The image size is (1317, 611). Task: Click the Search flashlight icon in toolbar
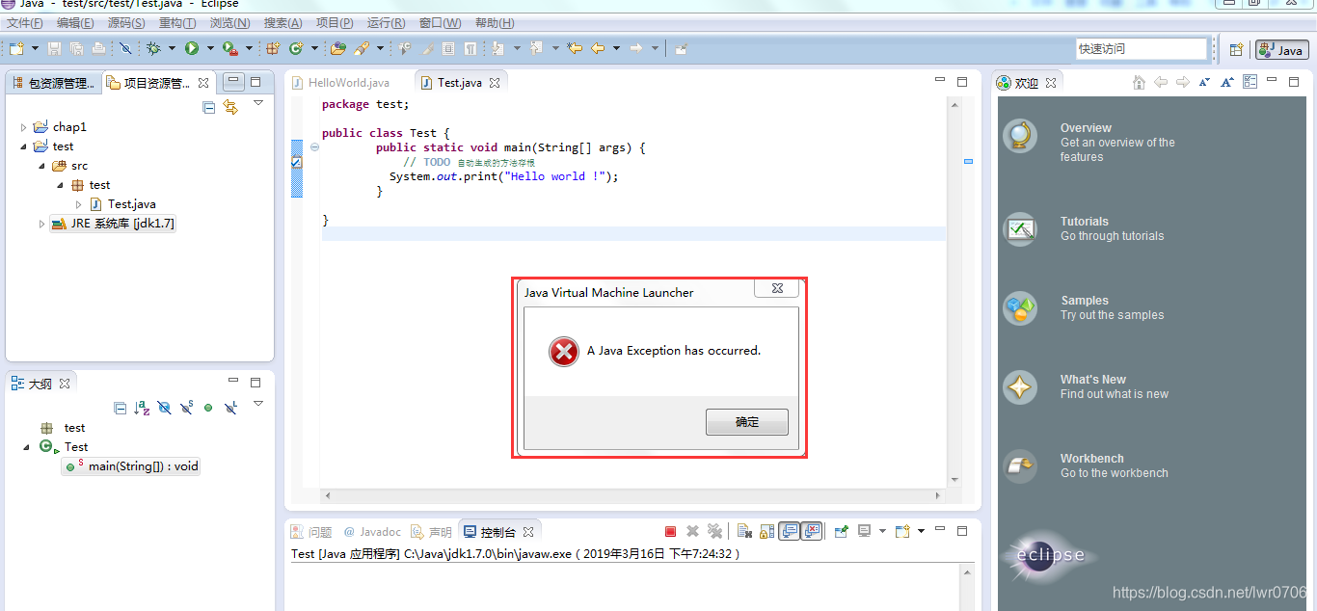click(x=362, y=48)
